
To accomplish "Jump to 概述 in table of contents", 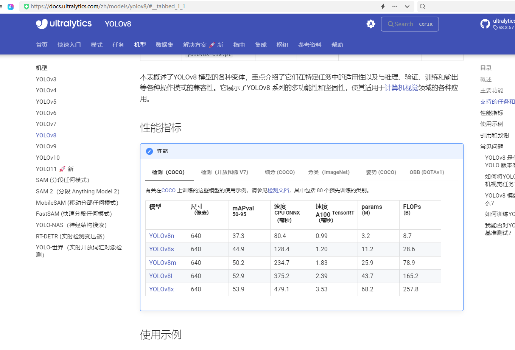I will coord(486,79).
